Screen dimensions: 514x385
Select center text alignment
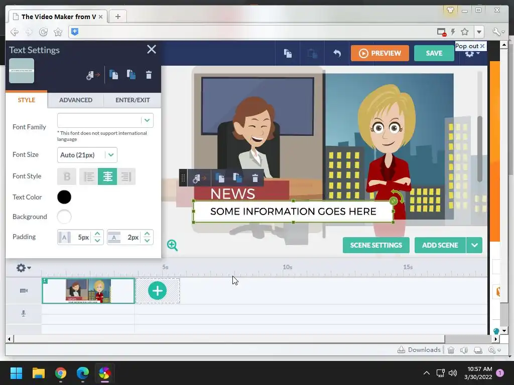point(107,176)
